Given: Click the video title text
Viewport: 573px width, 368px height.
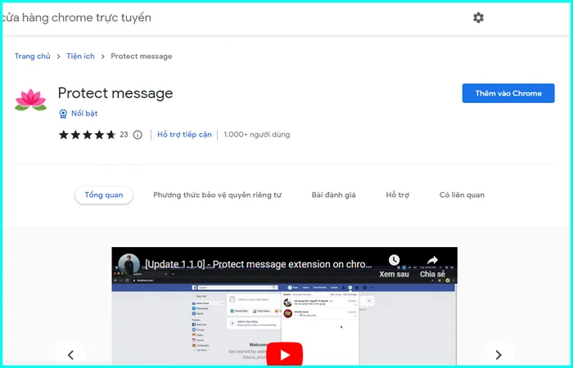Looking at the screenshot, I should point(259,264).
